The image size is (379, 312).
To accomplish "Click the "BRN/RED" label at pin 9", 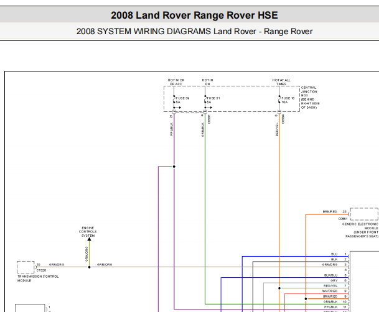I will [x=330, y=296].
